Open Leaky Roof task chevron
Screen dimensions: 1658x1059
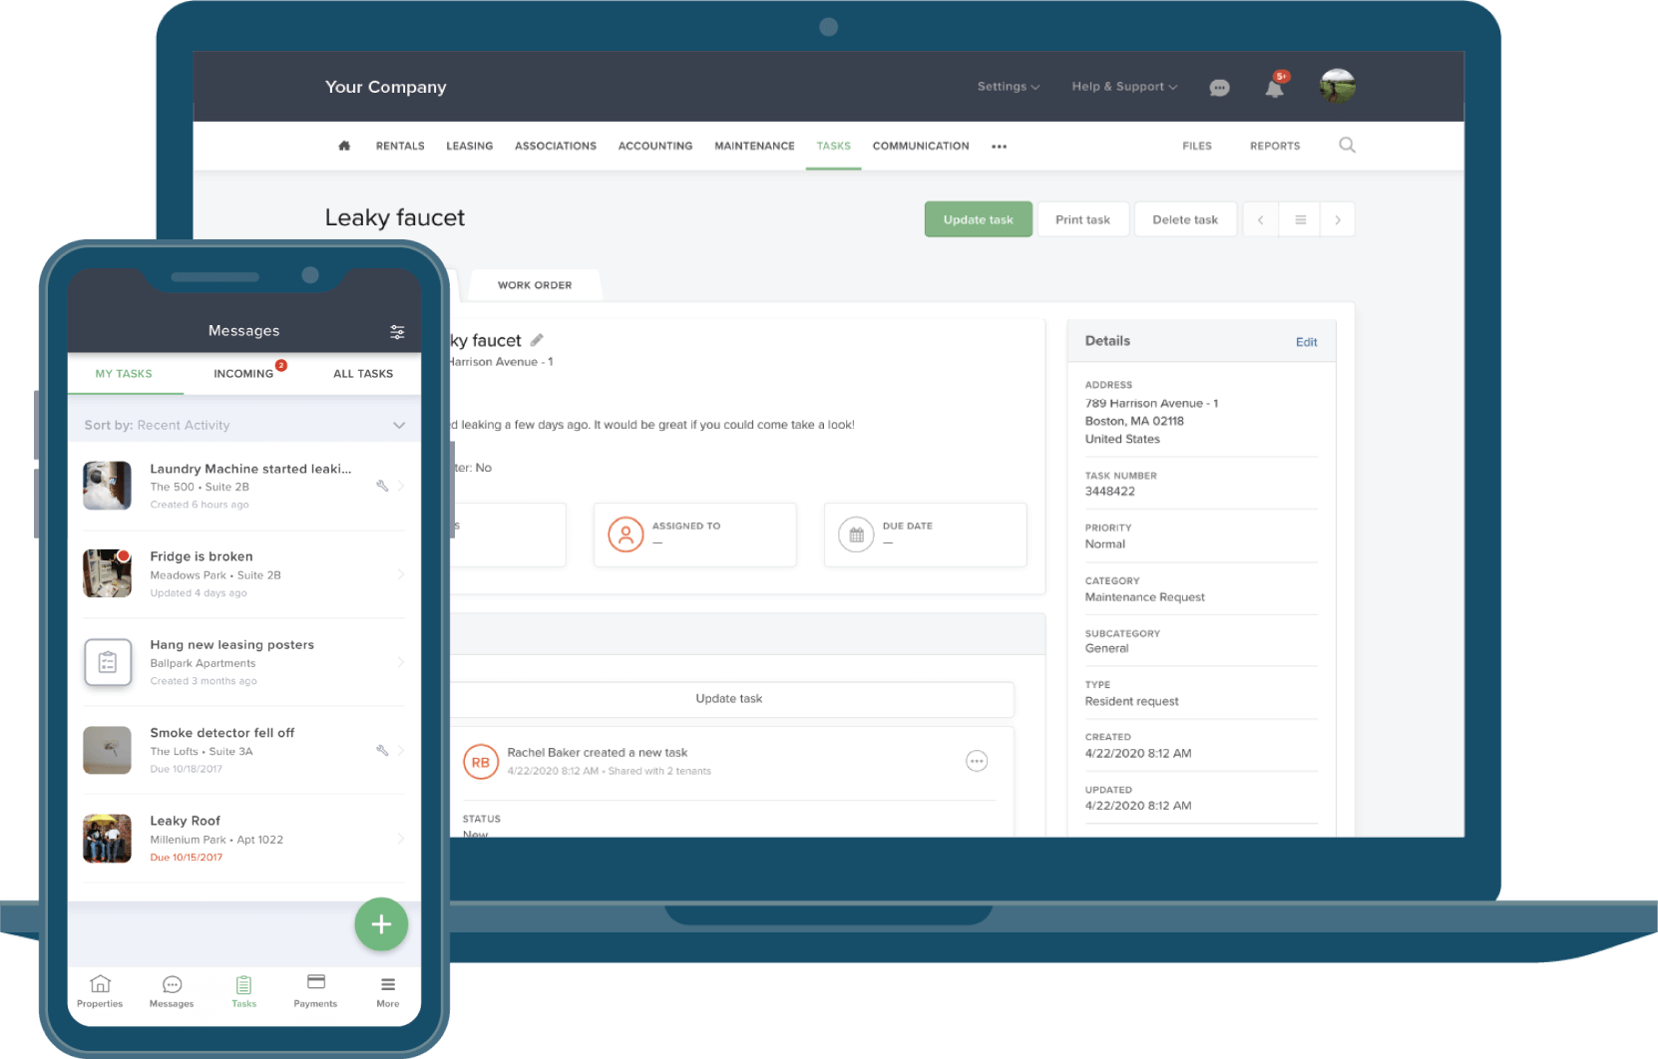[x=401, y=839]
